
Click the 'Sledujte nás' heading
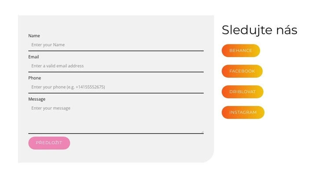click(x=260, y=30)
